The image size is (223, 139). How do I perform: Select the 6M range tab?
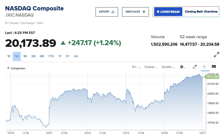42,56
